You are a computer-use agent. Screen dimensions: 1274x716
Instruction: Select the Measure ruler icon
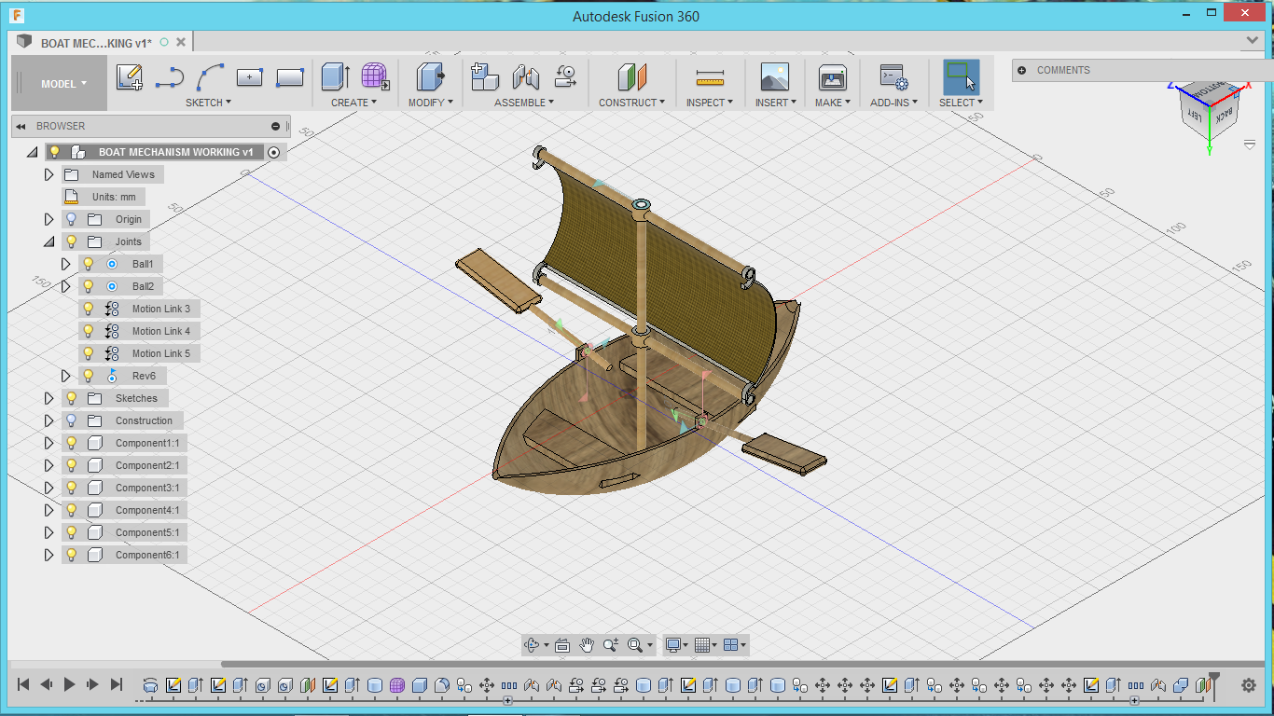coord(710,77)
